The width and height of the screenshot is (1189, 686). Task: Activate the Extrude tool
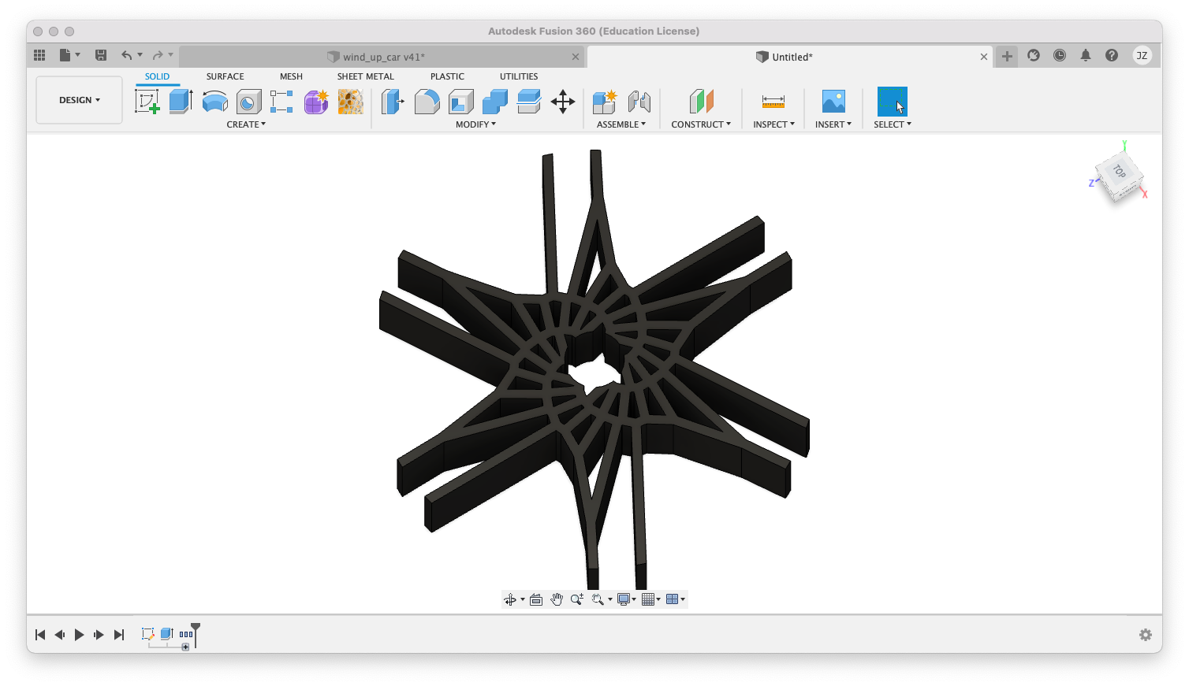point(181,101)
